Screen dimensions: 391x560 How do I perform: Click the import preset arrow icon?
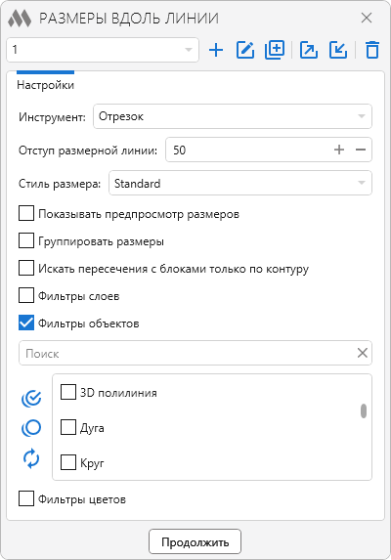click(338, 50)
